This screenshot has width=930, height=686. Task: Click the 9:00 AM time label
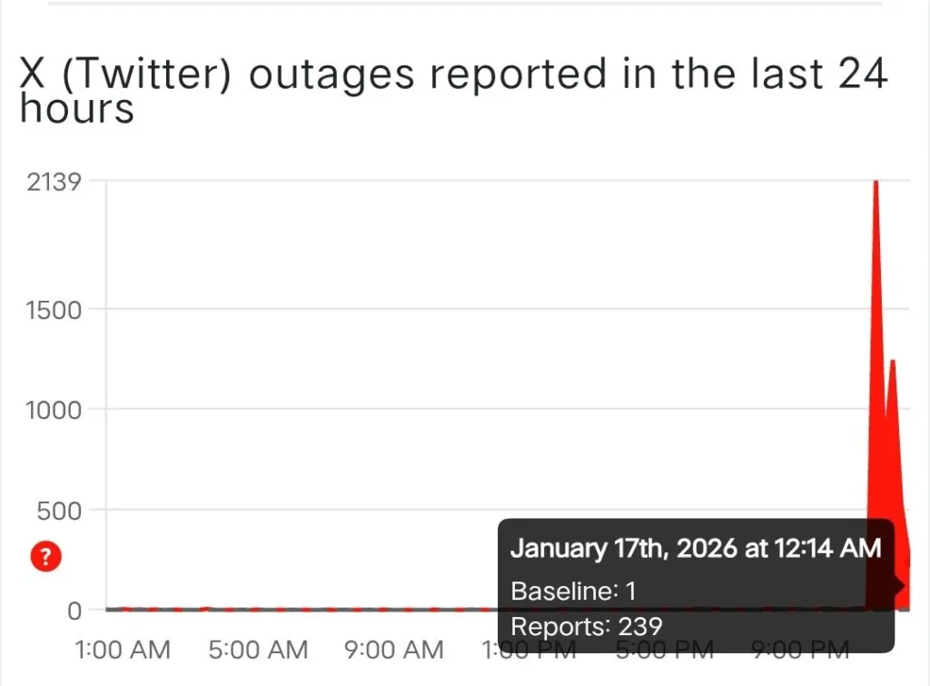pos(396,650)
